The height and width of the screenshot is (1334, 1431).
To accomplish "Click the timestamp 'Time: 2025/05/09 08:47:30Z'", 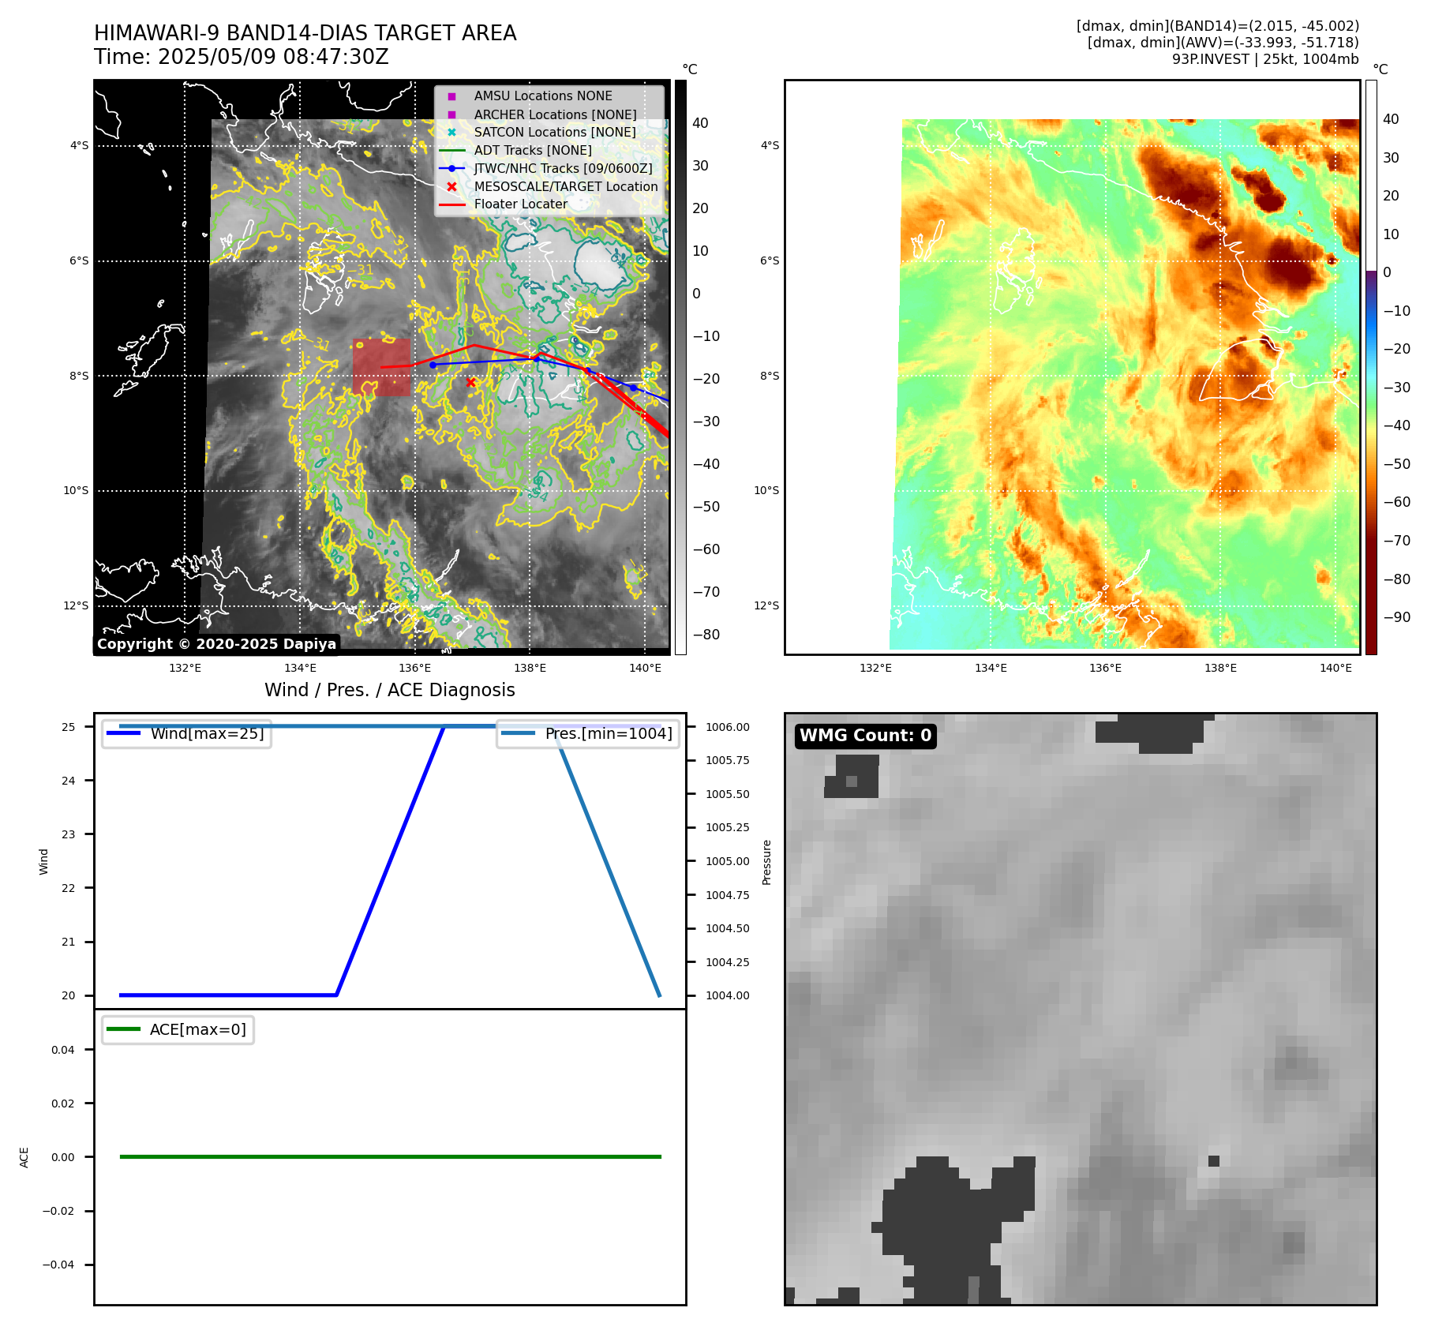I will [242, 57].
